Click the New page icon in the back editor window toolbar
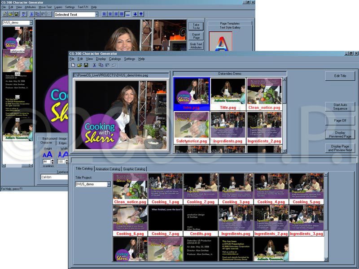The width and height of the screenshot is (359, 269). point(4,14)
